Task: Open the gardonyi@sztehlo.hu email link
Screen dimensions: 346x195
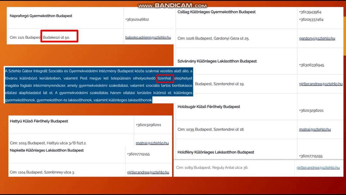Action: [317, 38]
